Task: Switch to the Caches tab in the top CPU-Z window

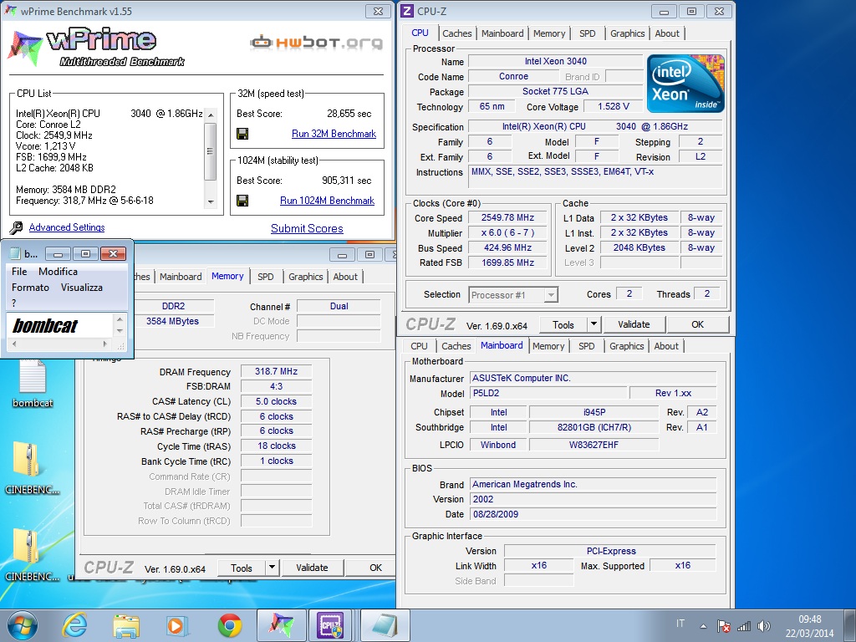Action: coord(457,33)
